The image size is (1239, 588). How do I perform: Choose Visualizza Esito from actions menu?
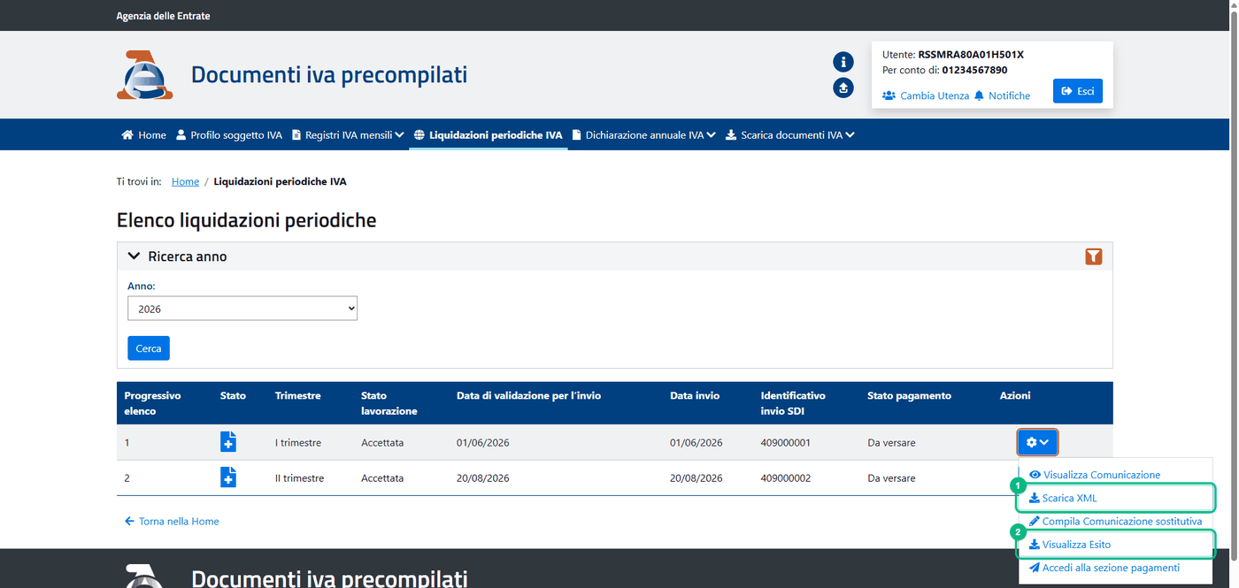1069,545
